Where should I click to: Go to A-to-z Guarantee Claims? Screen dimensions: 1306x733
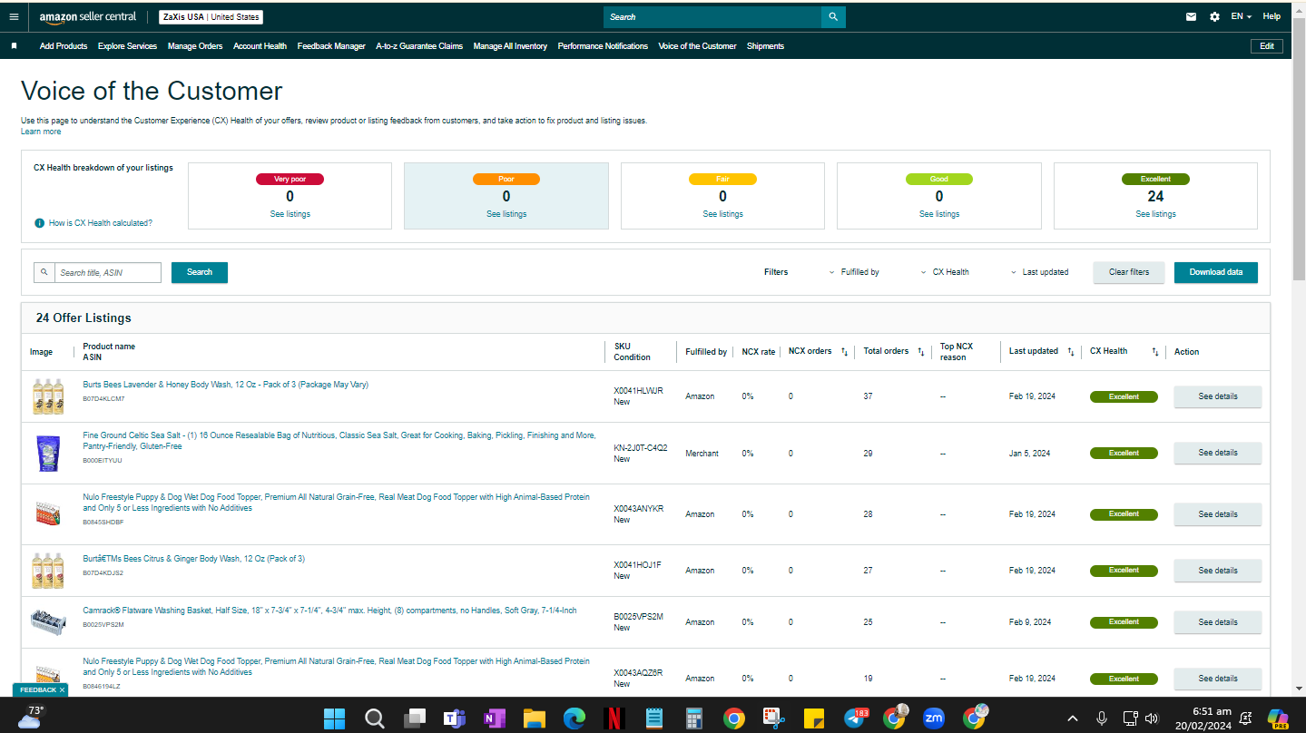(x=419, y=46)
